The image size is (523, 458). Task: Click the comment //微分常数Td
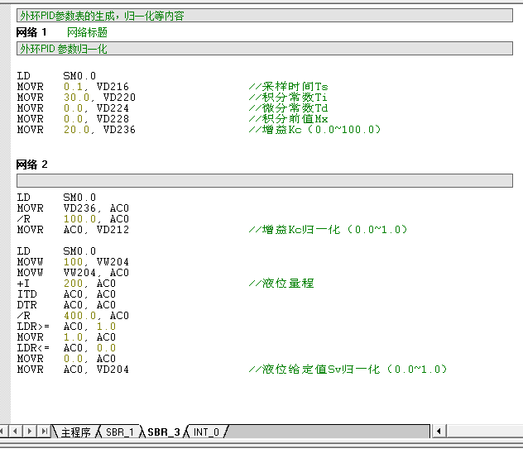click(x=289, y=108)
